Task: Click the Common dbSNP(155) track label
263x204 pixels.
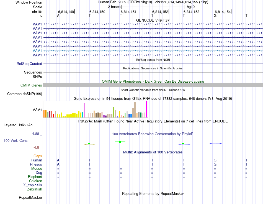Action: click(x=25, y=94)
